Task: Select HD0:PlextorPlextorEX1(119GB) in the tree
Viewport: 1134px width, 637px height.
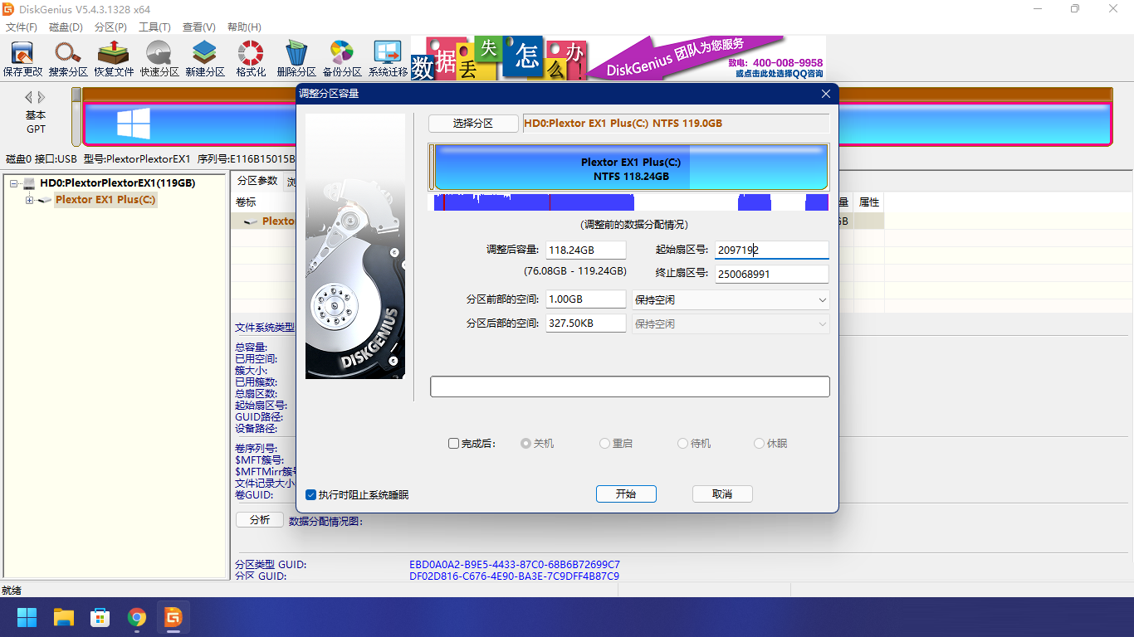Action: [x=118, y=183]
